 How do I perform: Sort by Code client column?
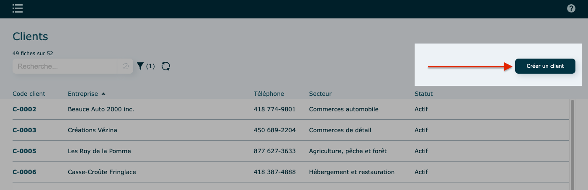pyautogui.click(x=29, y=94)
